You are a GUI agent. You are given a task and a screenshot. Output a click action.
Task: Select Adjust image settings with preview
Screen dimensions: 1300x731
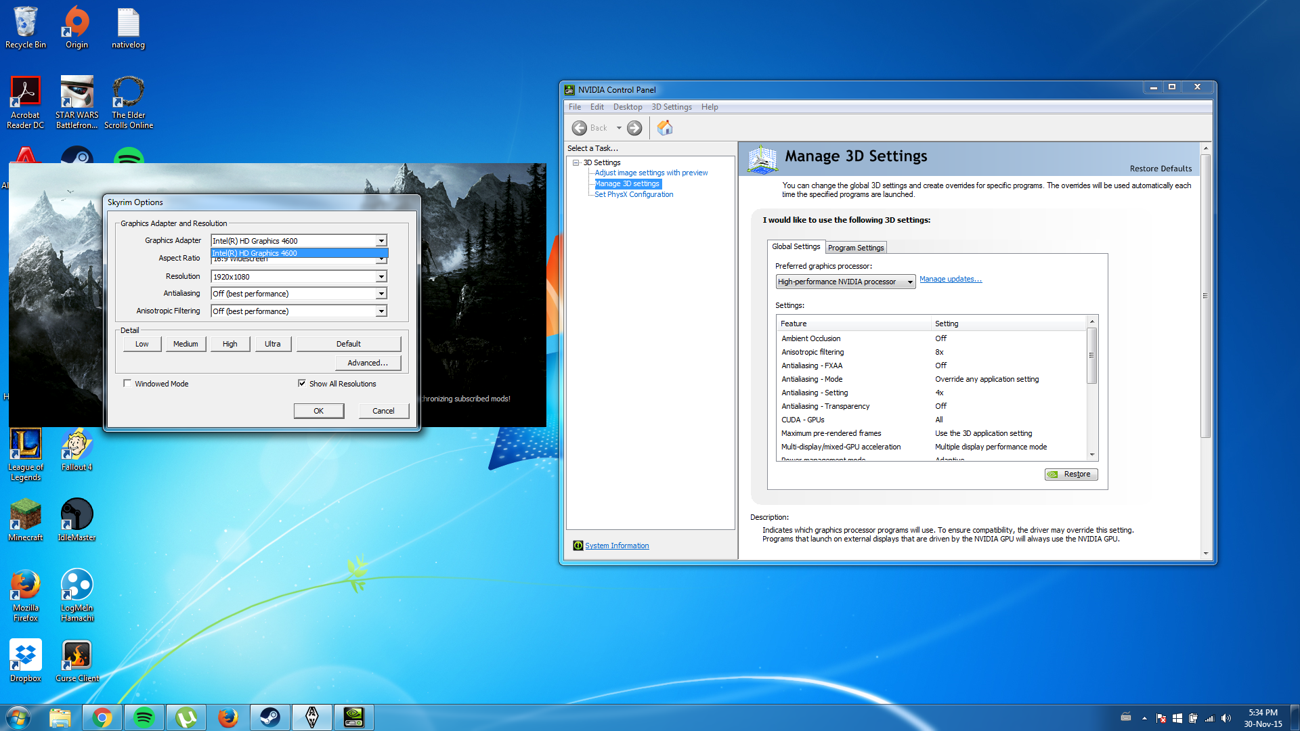coord(651,173)
